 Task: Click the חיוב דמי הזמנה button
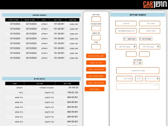[96, 63]
